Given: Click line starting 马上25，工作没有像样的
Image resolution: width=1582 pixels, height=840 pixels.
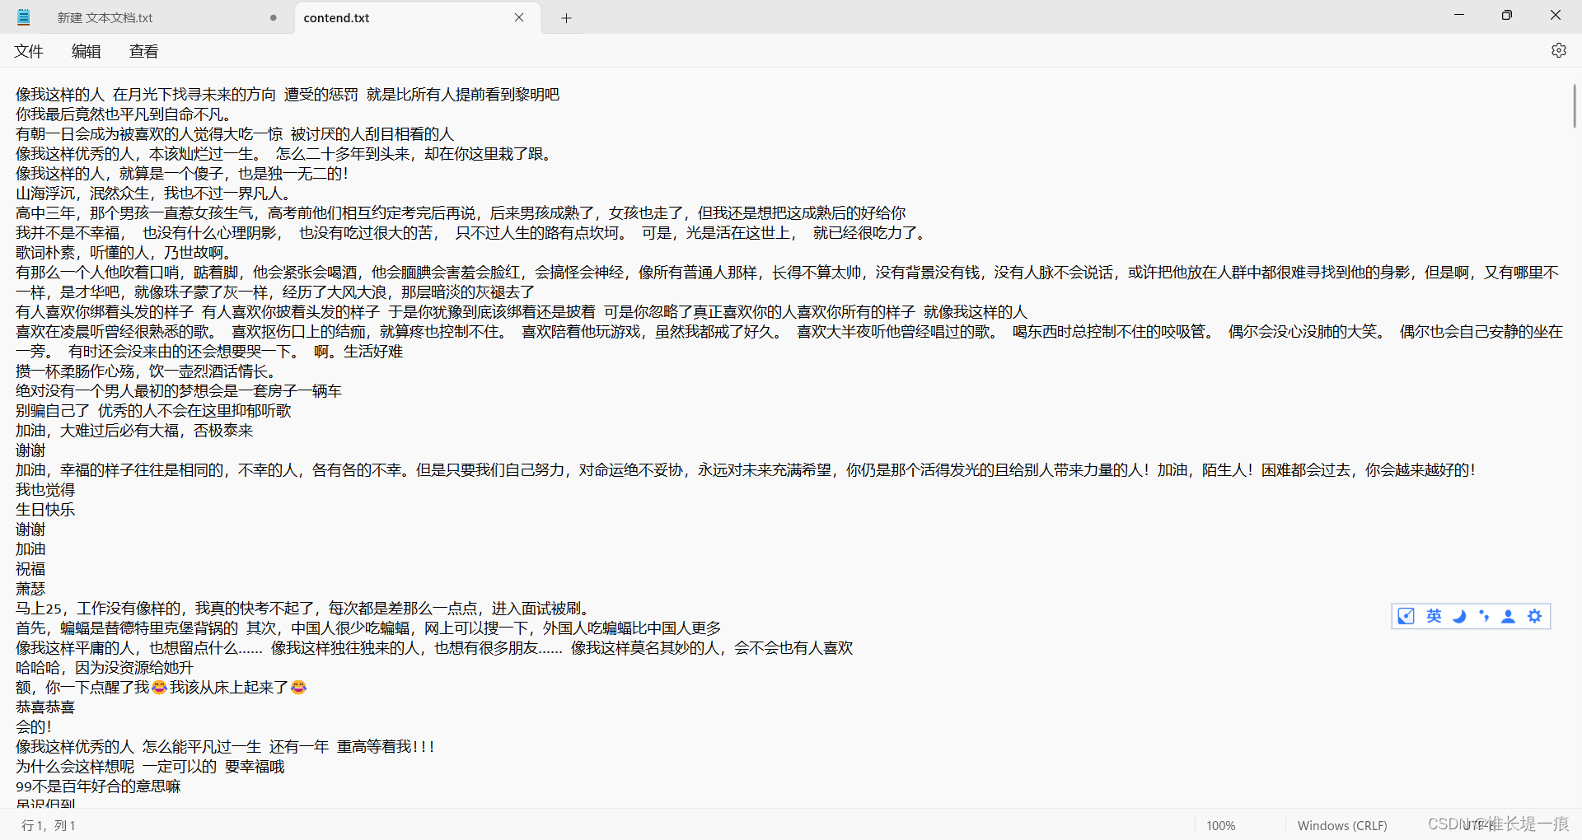Looking at the screenshot, I should point(305,609).
